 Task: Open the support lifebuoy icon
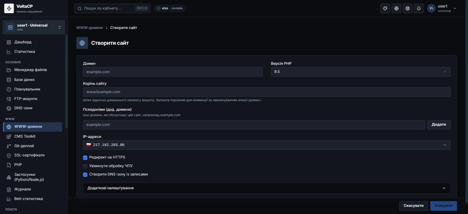(407, 8)
